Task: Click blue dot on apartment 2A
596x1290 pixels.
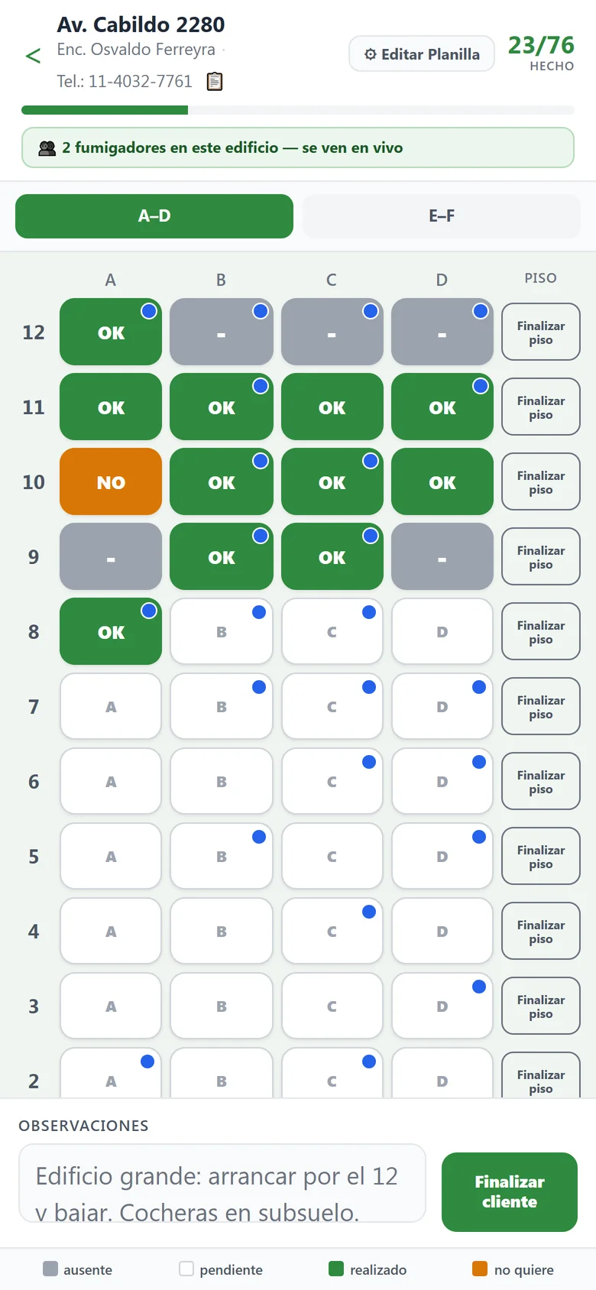Action: click(x=147, y=1061)
